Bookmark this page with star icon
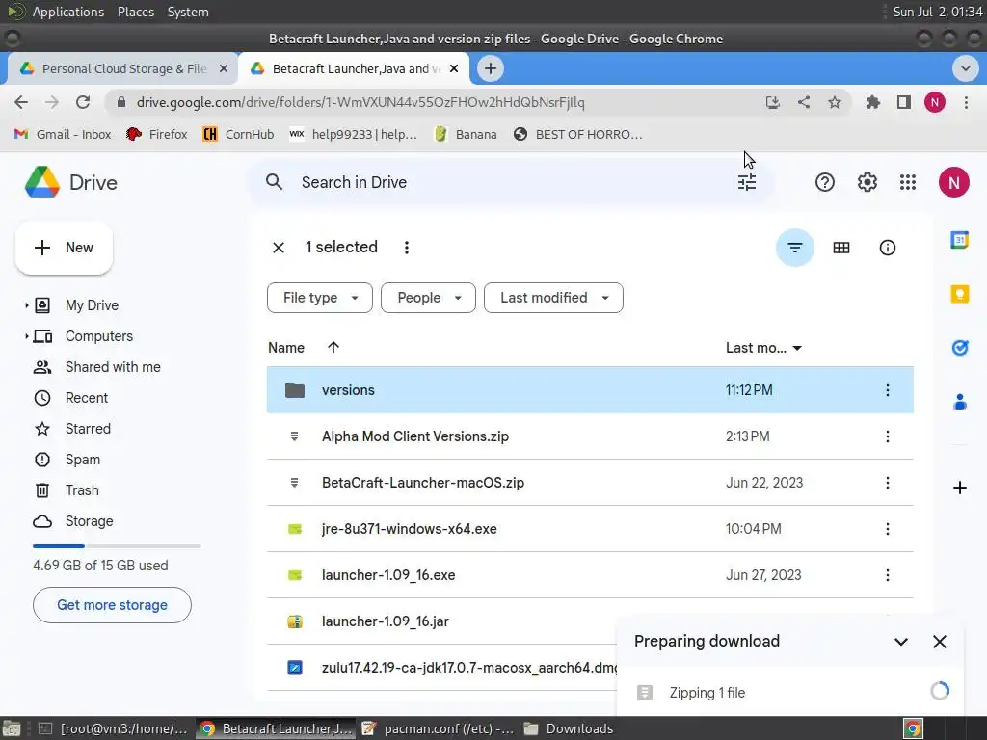 point(834,102)
